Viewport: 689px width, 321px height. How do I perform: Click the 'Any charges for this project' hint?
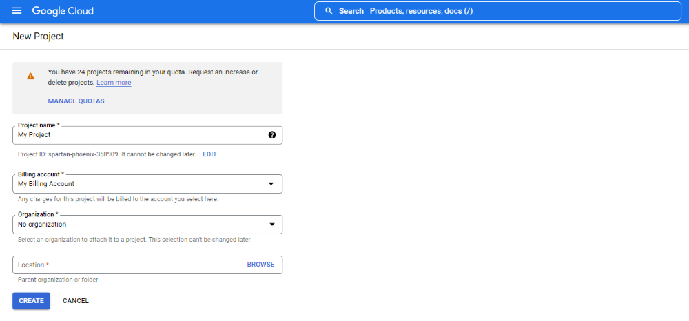point(119,199)
